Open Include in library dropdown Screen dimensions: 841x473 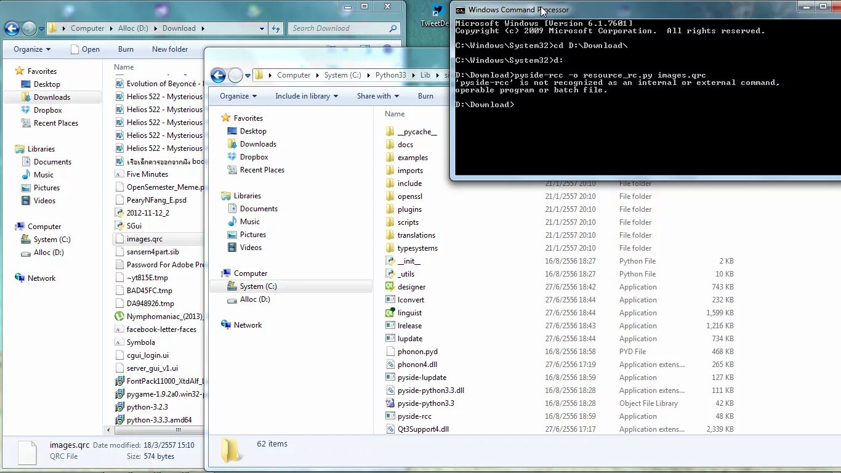(x=307, y=96)
